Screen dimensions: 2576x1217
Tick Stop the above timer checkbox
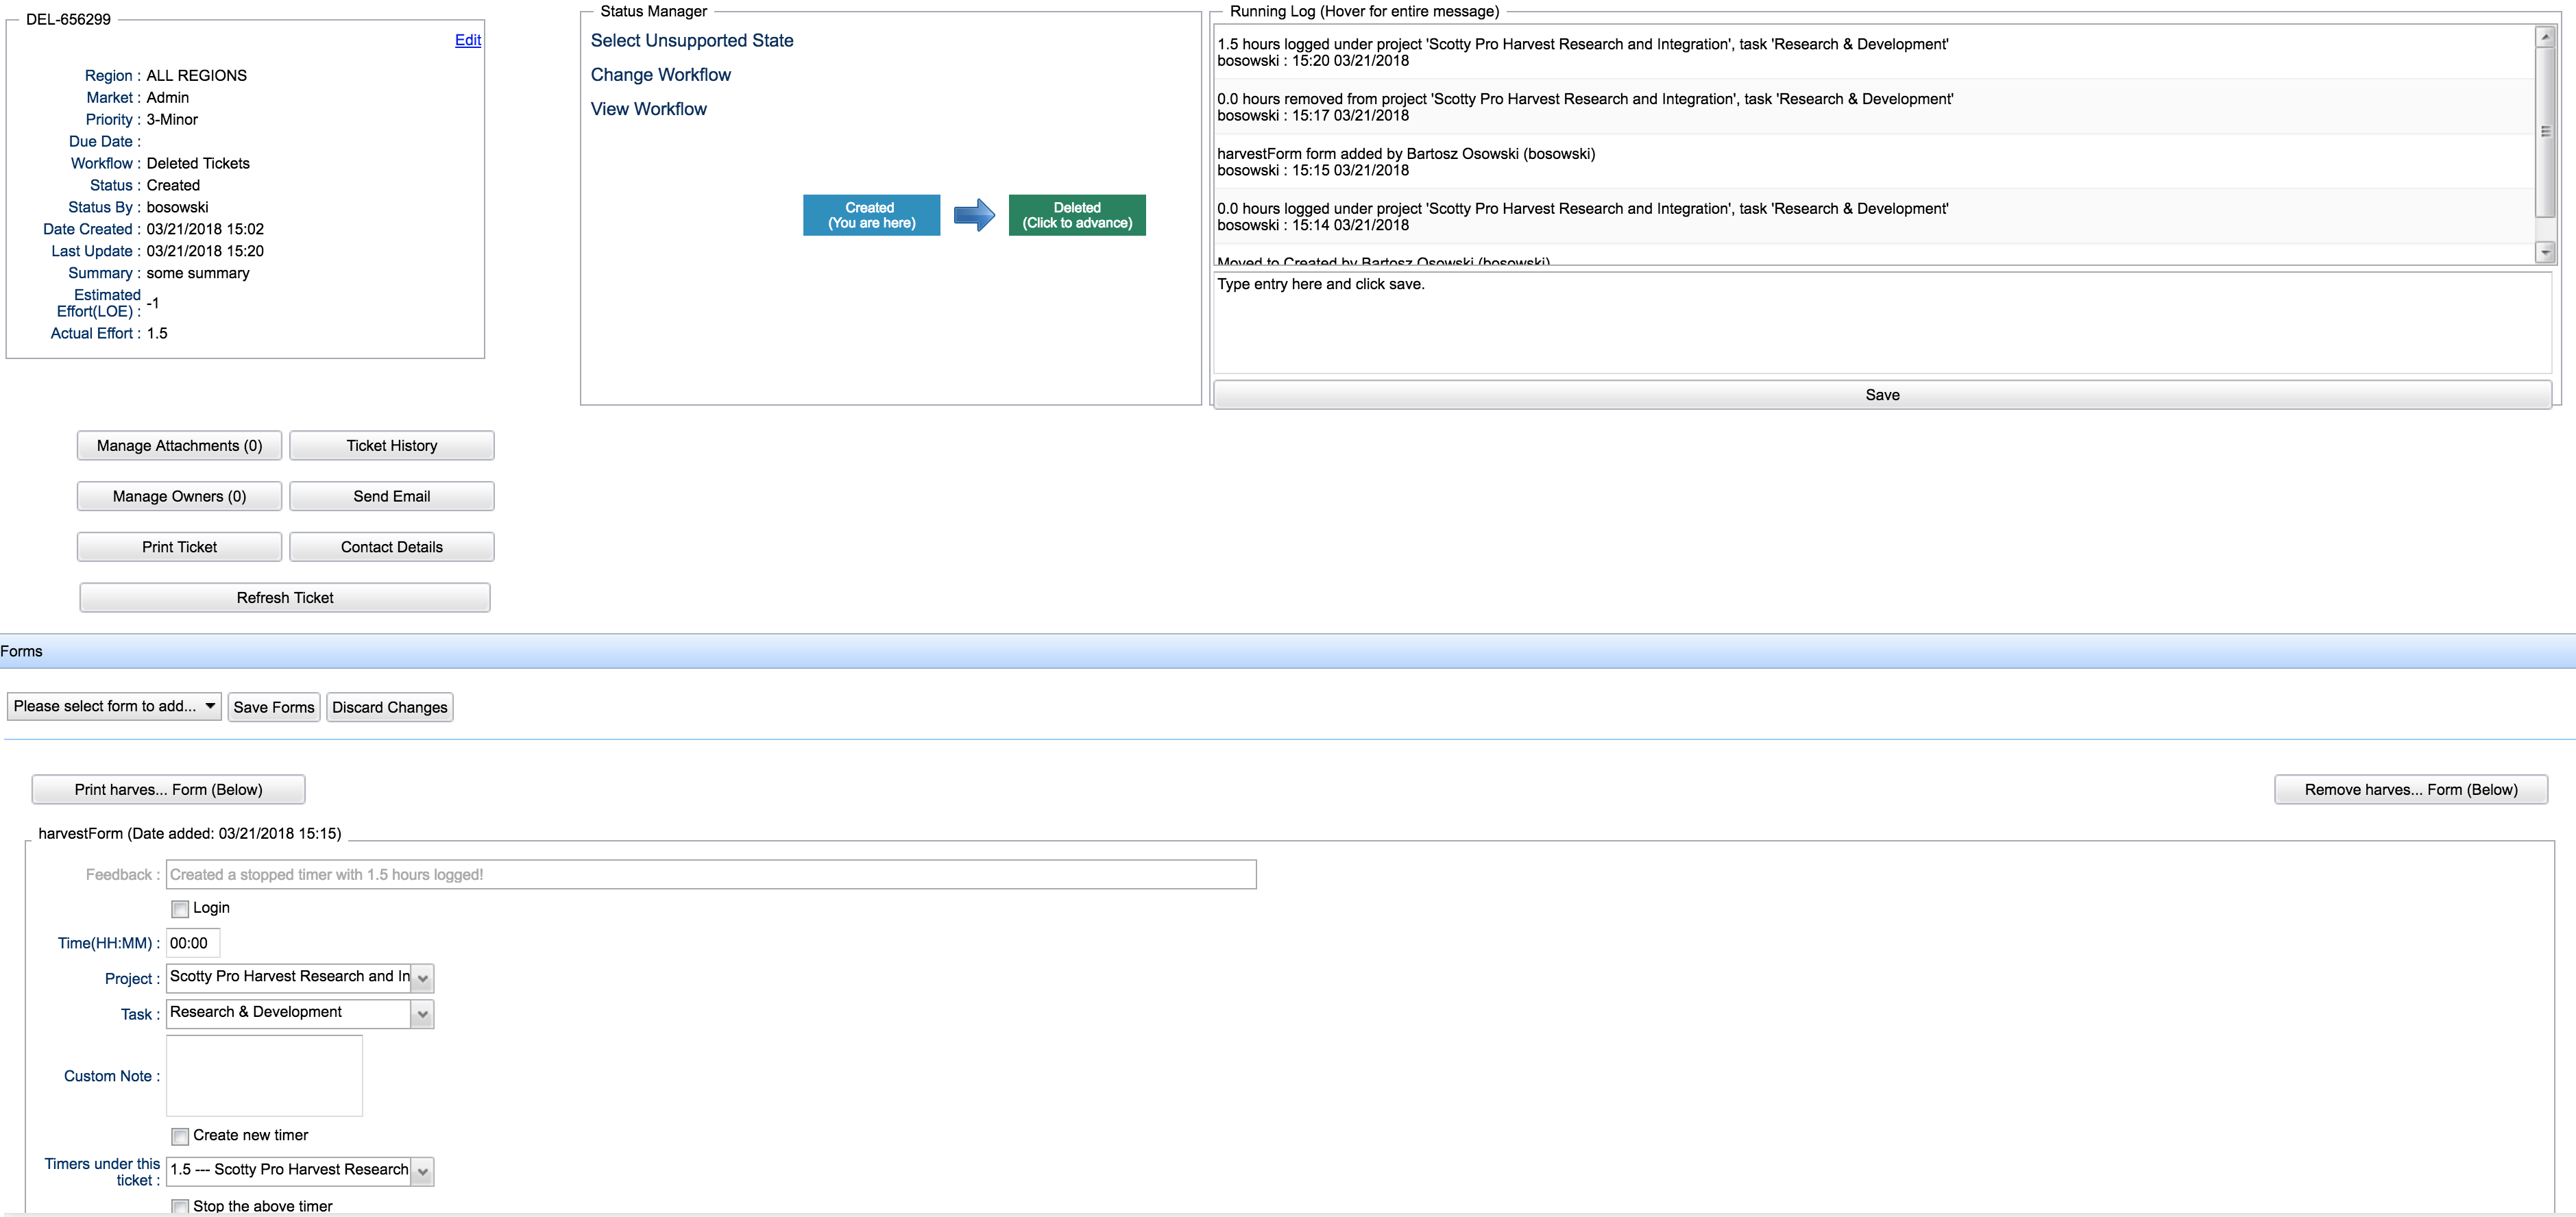(x=180, y=1206)
